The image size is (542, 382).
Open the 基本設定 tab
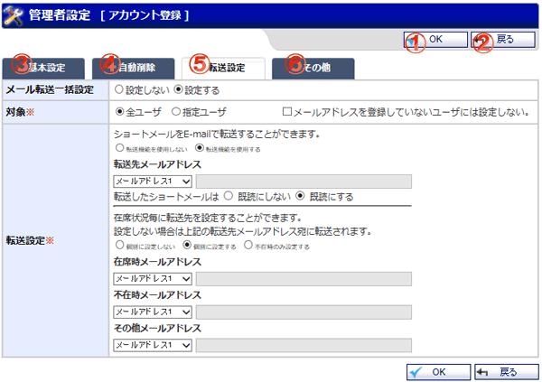pyautogui.click(x=43, y=68)
